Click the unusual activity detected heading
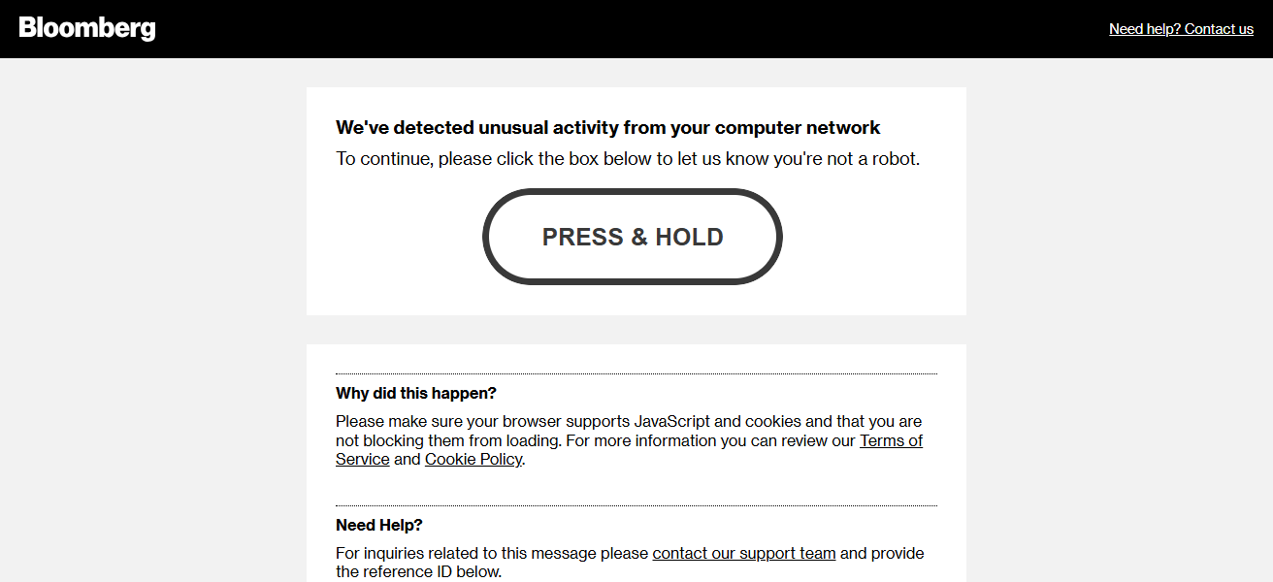The image size is (1273, 582). (x=607, y=128)
